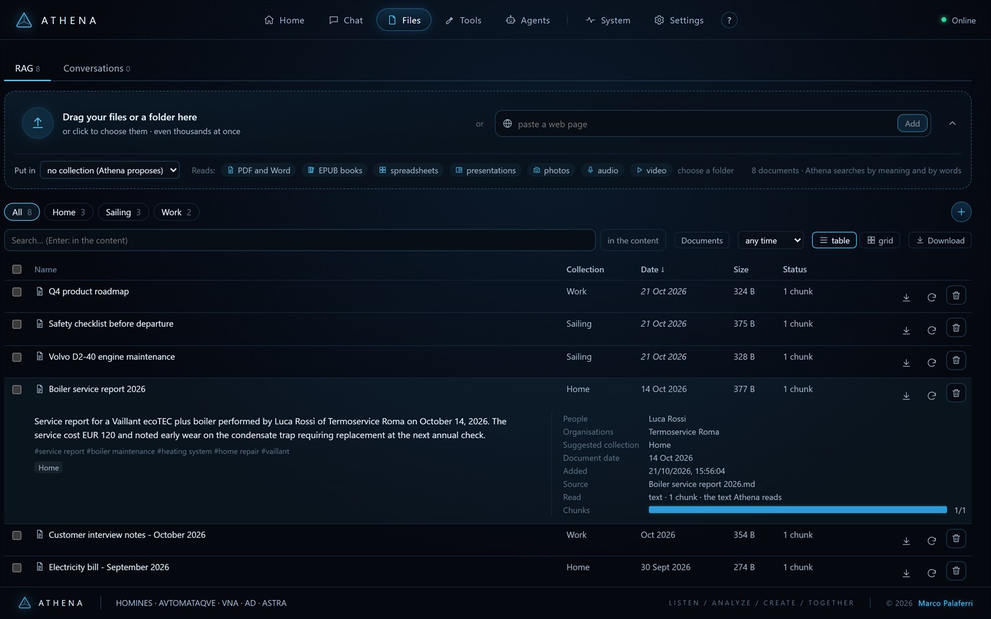The height and width of the screenshot is (619, 991).
Task: Expand the Q4 product roadmap row details
Action: point(89,292)
